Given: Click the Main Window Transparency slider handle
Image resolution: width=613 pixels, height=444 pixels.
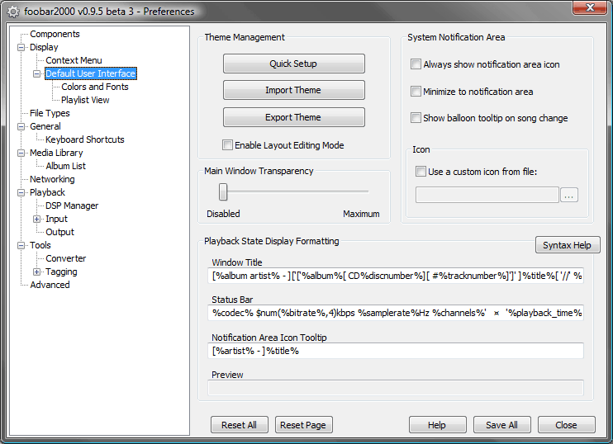Looking at the screenshot, I should point(223,191).
